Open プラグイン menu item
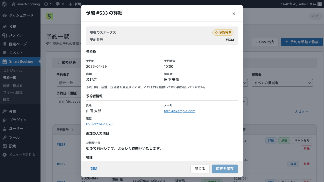The height and width of the screenshot is (182, 324). click(x=20, y=120)
